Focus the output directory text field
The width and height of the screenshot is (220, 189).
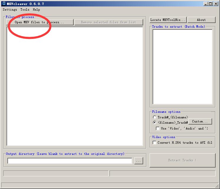70,161
